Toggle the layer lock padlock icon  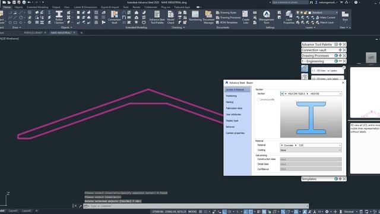(305, 12)
